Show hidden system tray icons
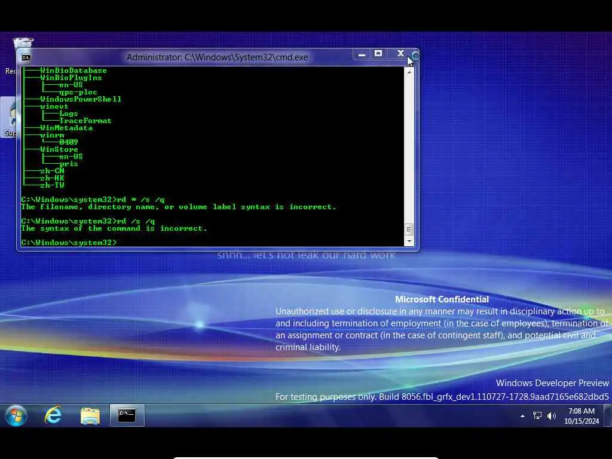This screenshot has height=459, width=612. point(522,416)
